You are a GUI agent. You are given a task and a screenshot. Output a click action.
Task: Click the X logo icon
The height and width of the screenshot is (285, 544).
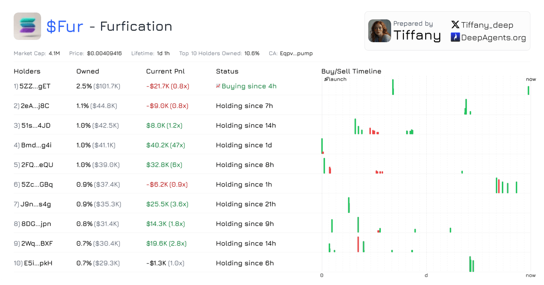coord(455,25)
